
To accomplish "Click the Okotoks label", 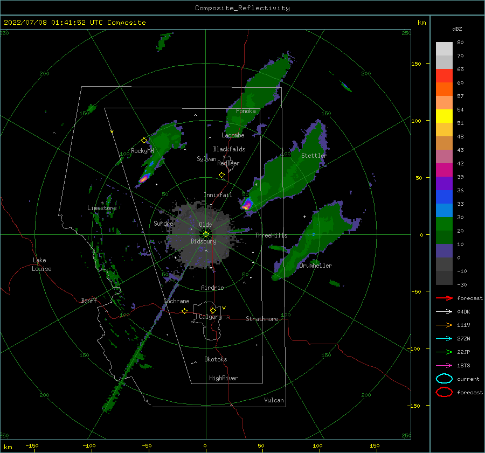I will click(x=216, y=359).
